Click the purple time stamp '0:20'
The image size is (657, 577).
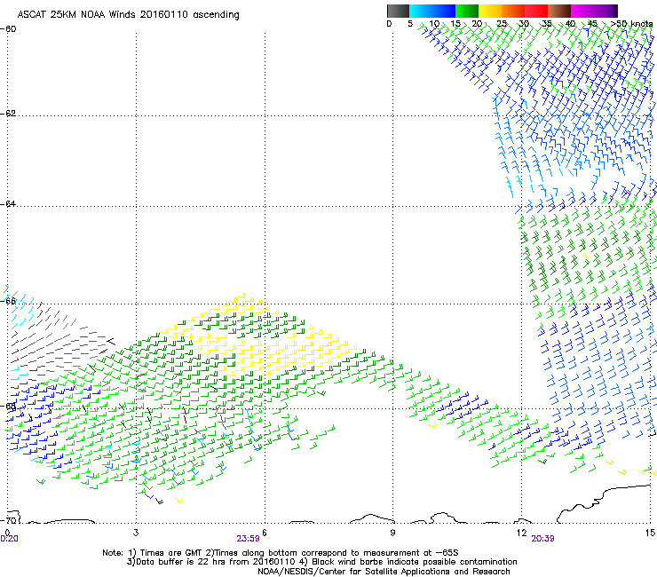pyautogui.click(x=9, y=539)
